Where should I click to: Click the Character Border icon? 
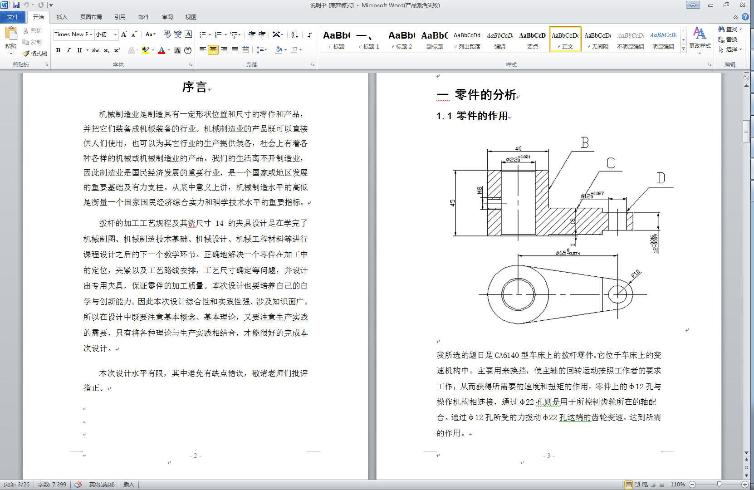(x=188, y=34)
